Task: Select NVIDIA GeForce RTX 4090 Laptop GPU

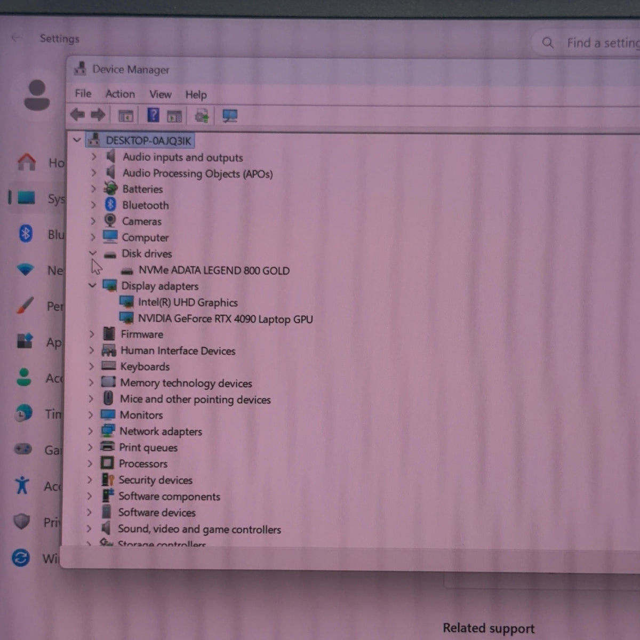Action: (225, 319)
